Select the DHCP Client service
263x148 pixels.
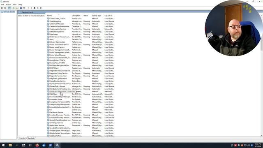pos(81,68)
